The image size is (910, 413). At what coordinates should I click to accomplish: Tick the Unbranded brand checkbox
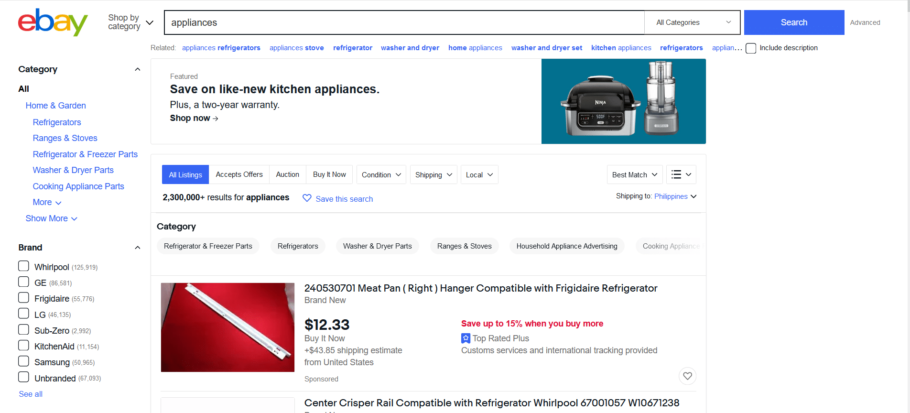pos(23,377)
